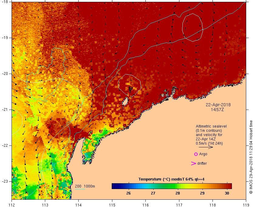Click the '(0.1m contours)' legend line
The image size is (255, 207).
(x=209, y=131)
